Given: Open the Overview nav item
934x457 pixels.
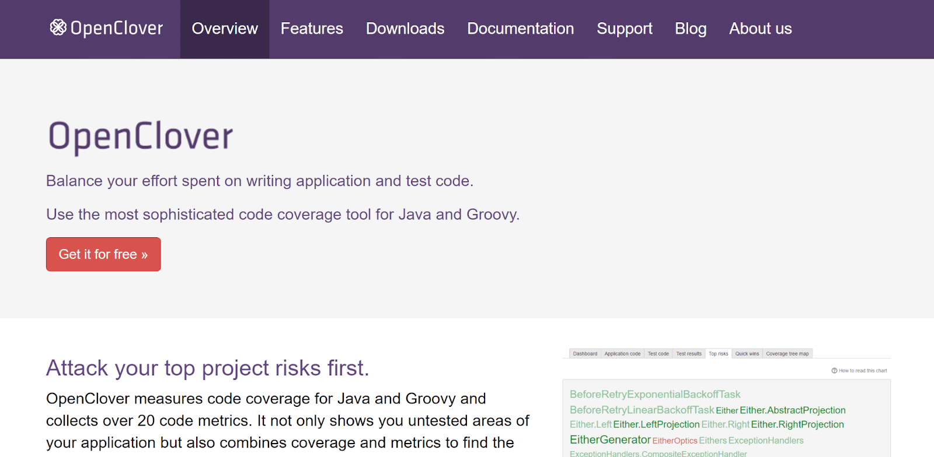Looking at the screenshot, I should [225, 29].
